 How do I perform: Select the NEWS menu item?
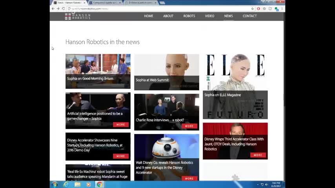(228, 16)
